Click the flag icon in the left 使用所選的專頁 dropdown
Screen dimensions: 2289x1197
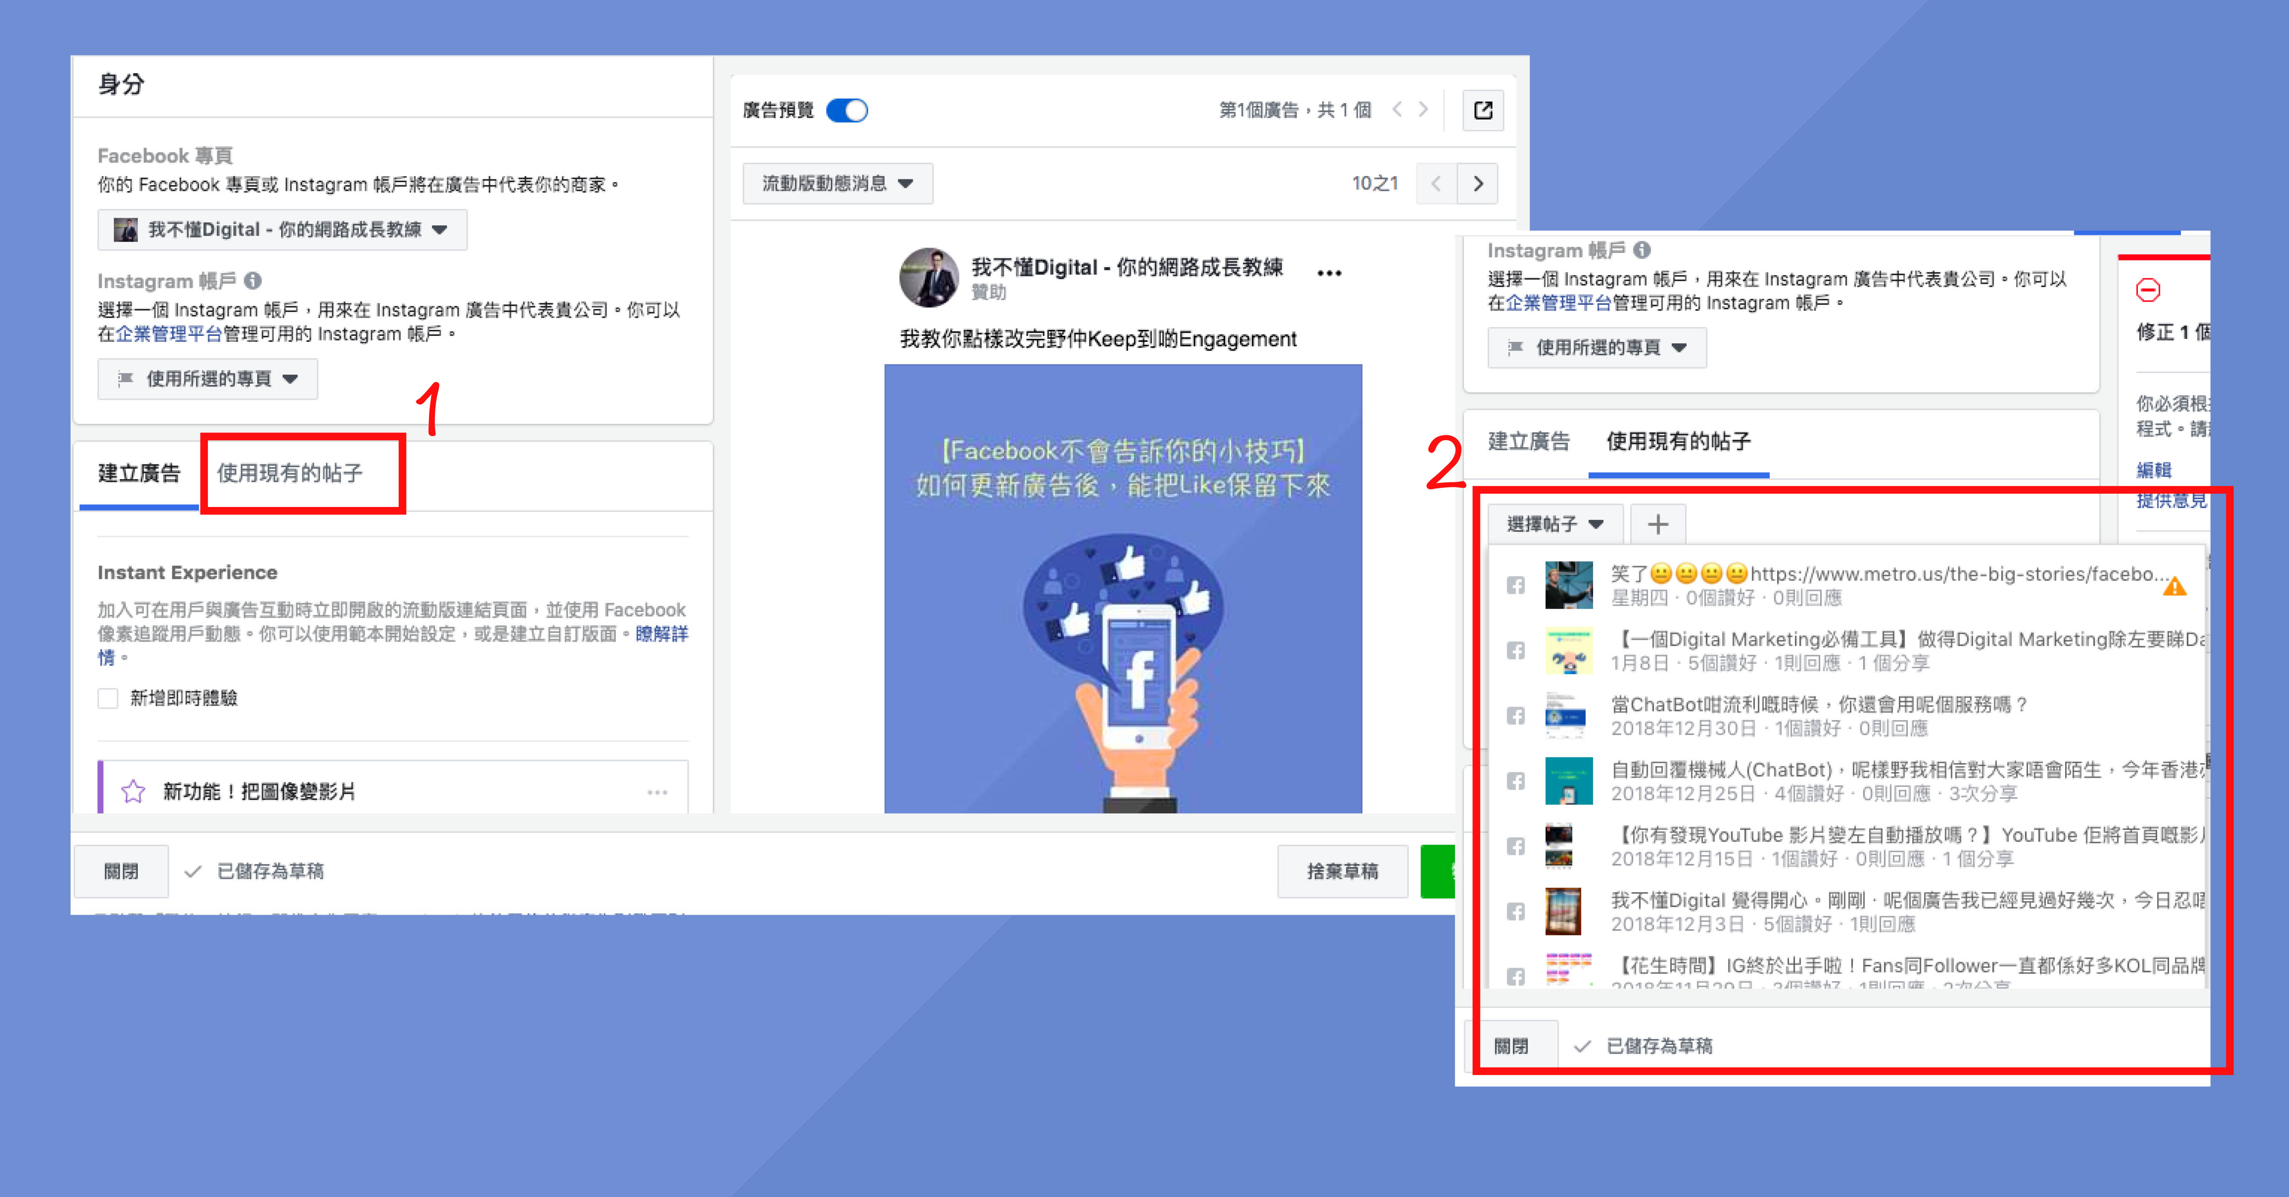point(125,379)
